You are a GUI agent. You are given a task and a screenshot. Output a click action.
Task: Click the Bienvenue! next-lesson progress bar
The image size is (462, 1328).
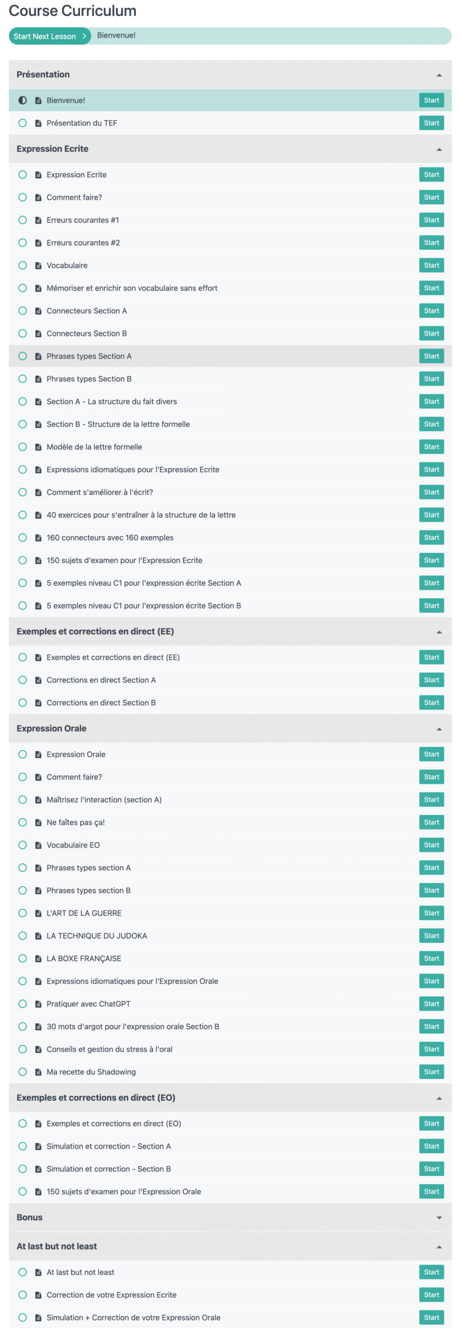point(270,36)
